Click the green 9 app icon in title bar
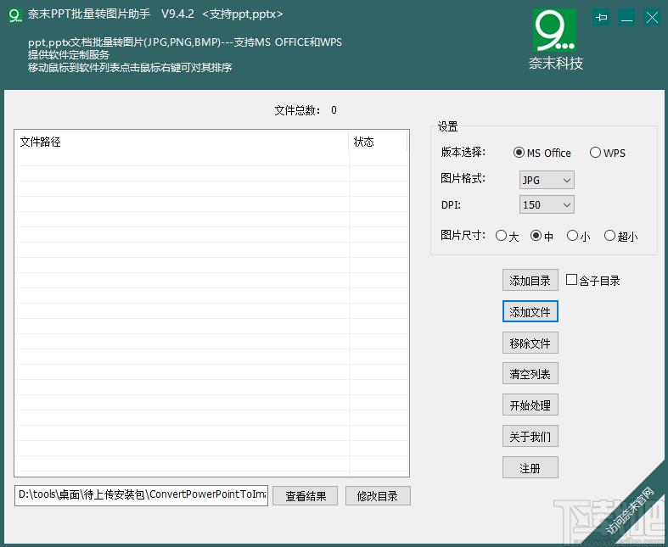The image size is (668, 547). (x=15, y=15)
